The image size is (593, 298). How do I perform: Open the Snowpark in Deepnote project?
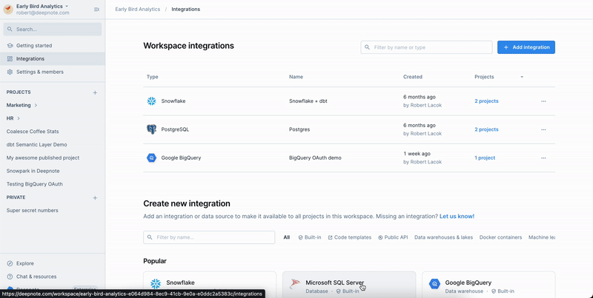[33, 172]
